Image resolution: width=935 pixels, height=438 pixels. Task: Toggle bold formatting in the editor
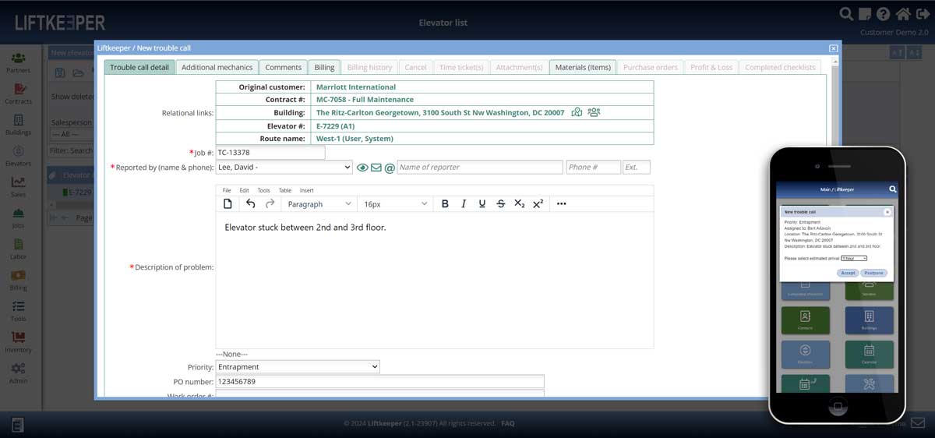pyautogui.click(x=445, y=203)
